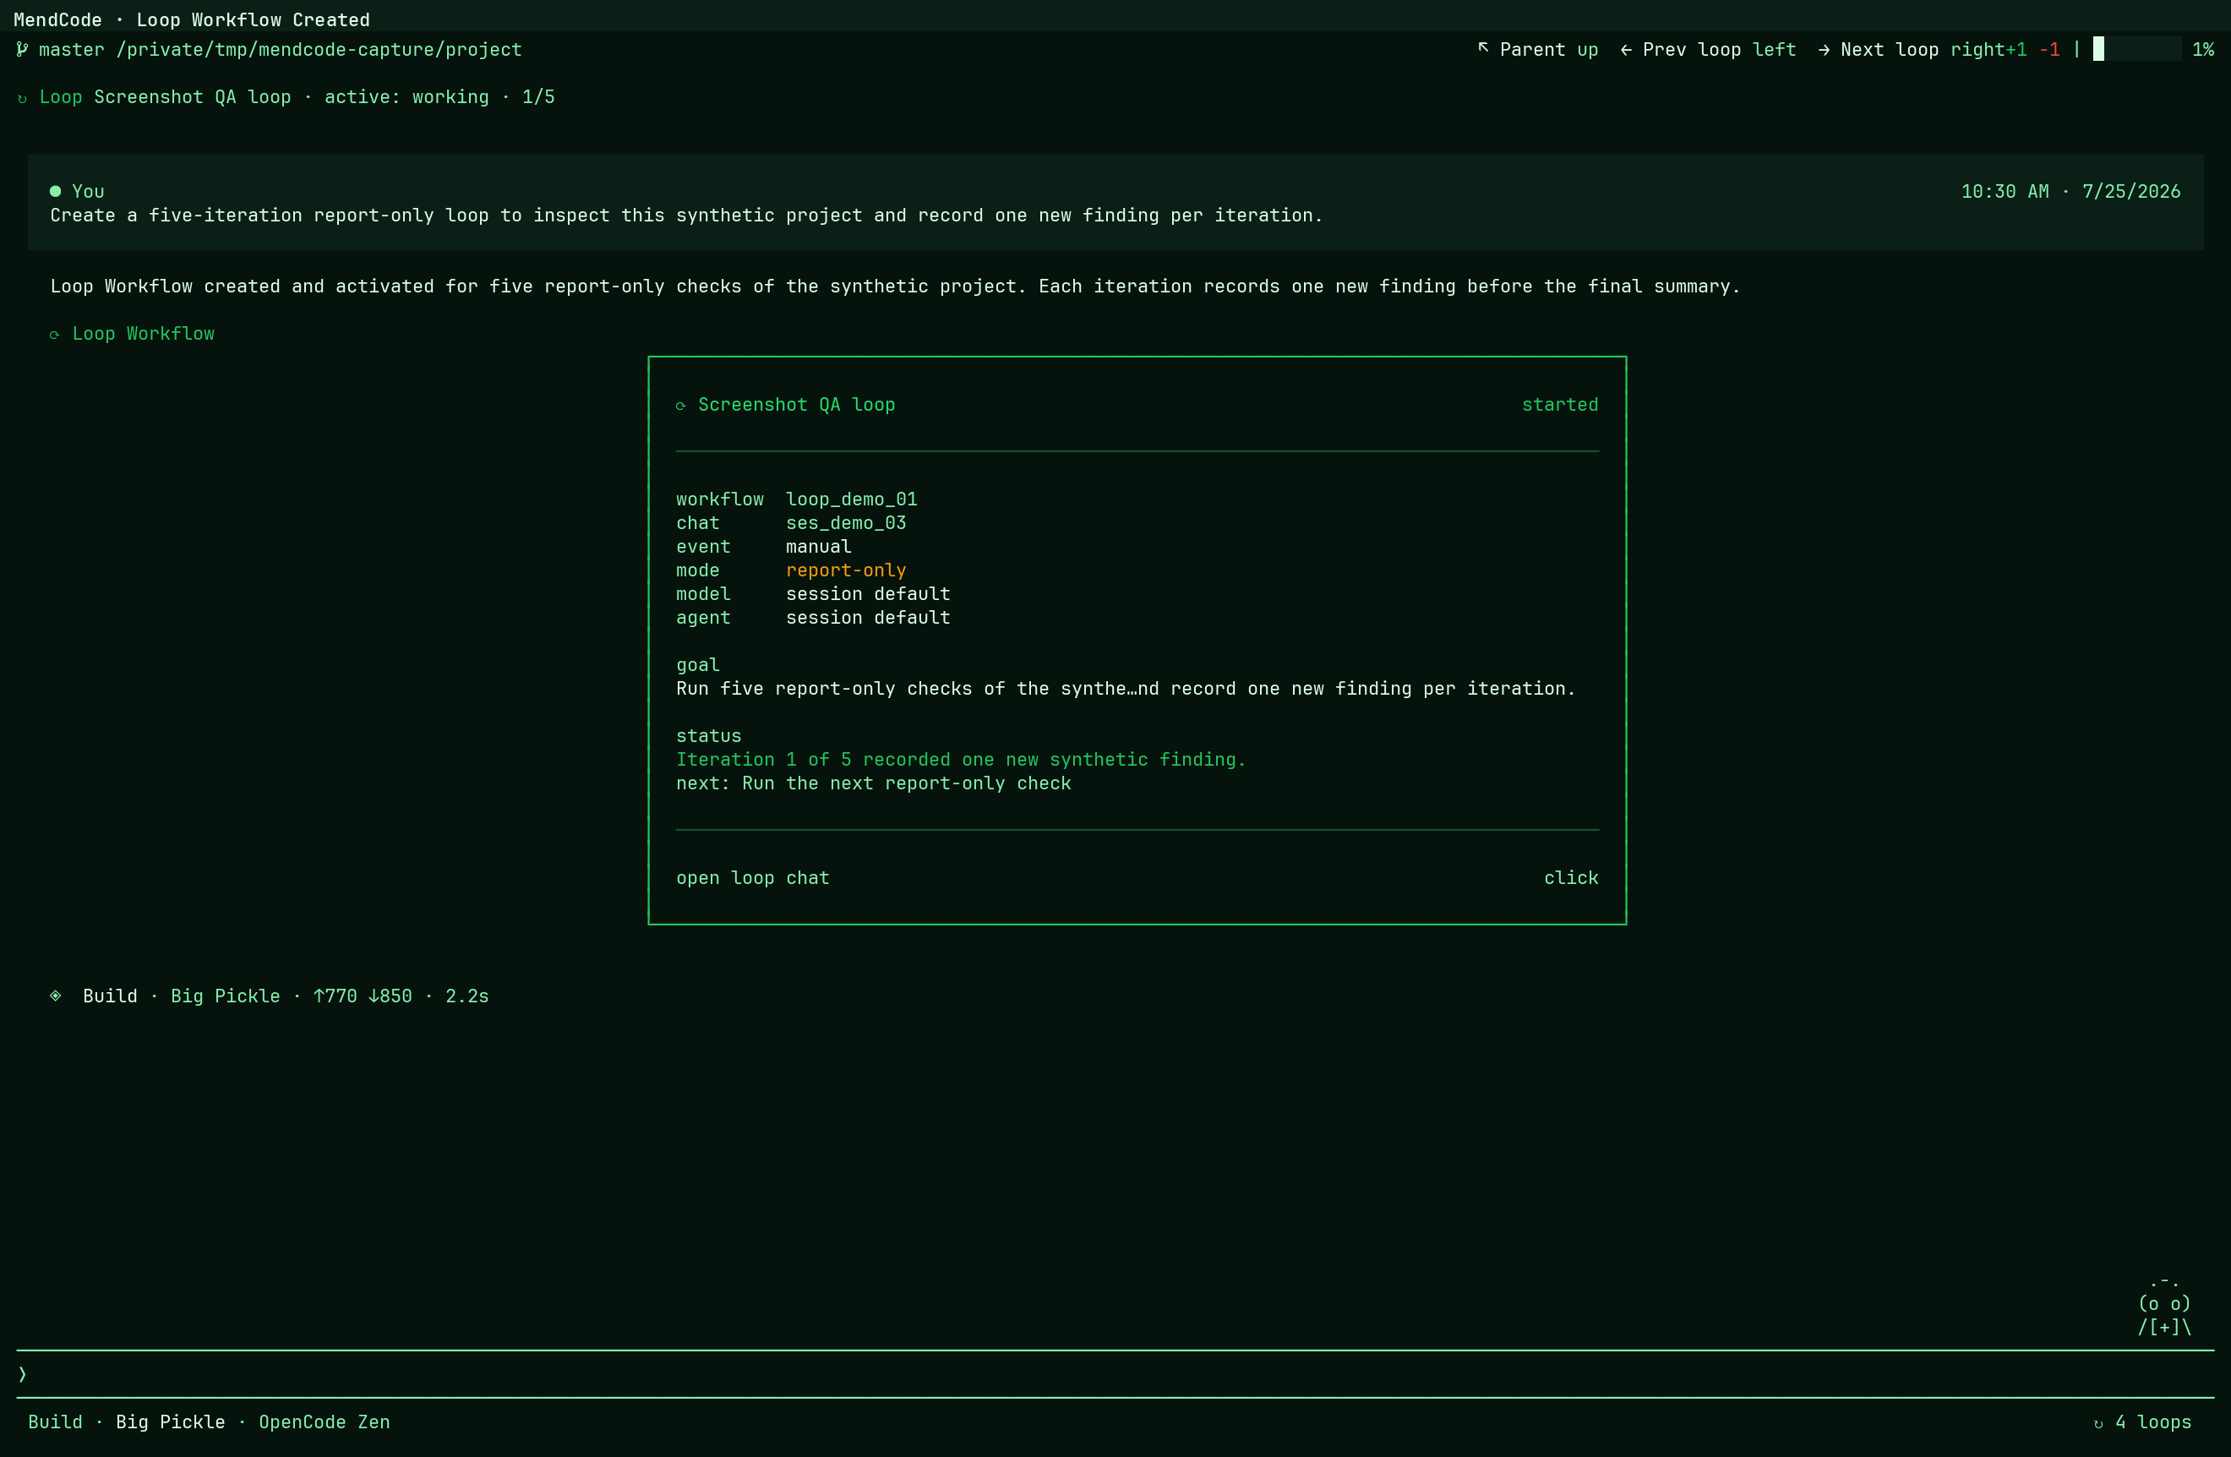Screen dimensions: 2231x1457
Task: Click the master branch name
Action: (x=71, y=50)
